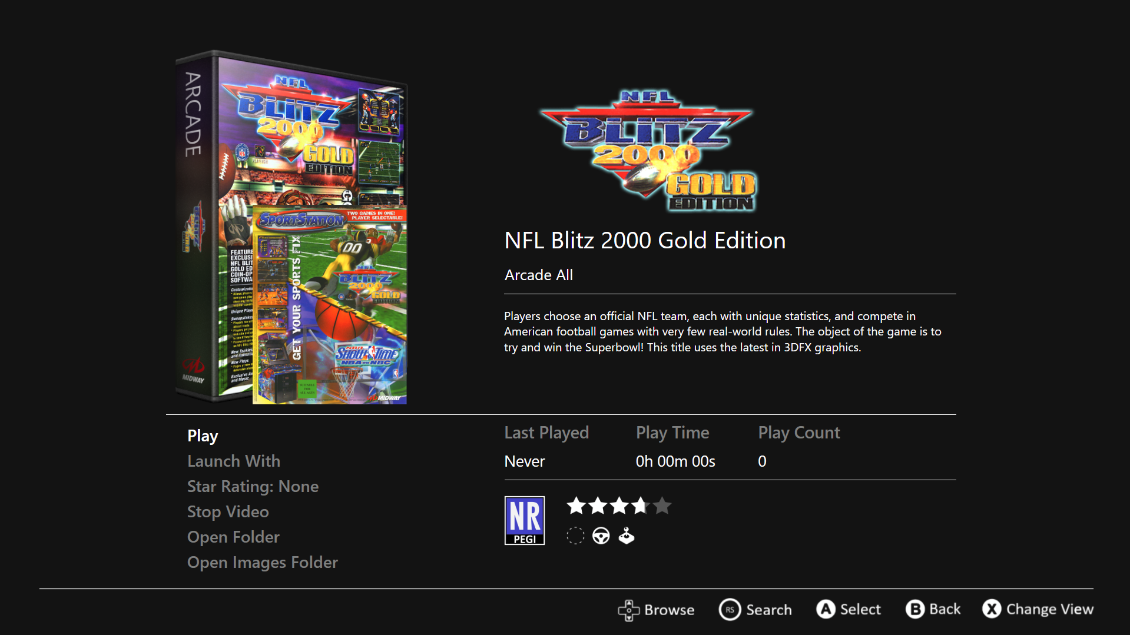Choose Open Folder from the list
Viewport: 1130px width, 635px height.
(x=233, y=537)
